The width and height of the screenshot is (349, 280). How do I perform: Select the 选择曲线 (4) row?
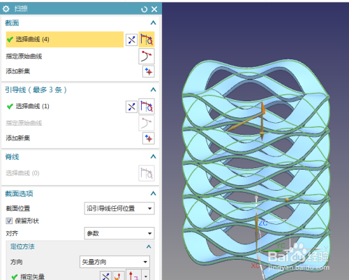click(x=65, y=40)
